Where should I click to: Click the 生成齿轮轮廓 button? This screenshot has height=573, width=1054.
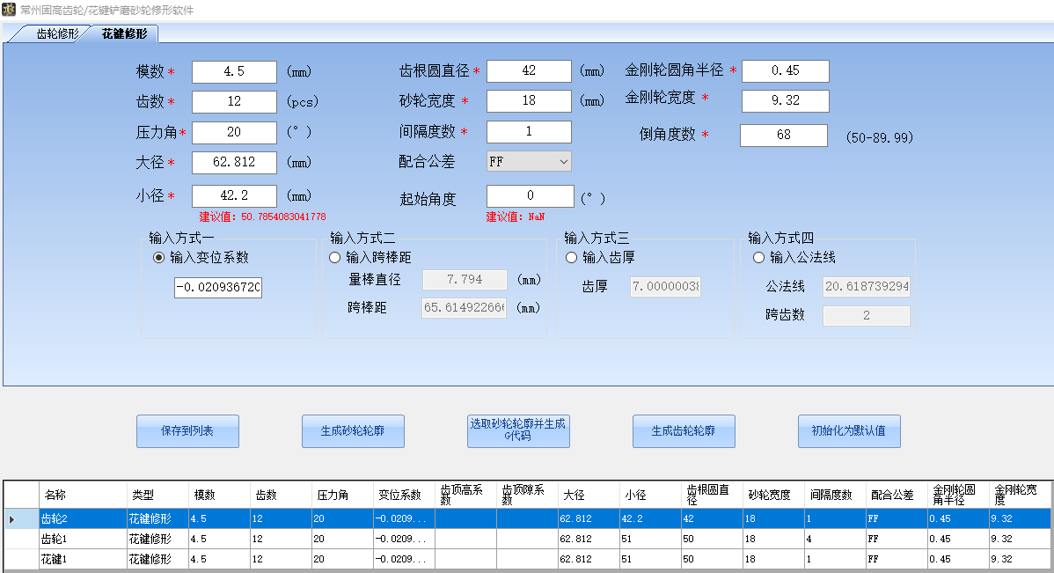click(683, 431)
